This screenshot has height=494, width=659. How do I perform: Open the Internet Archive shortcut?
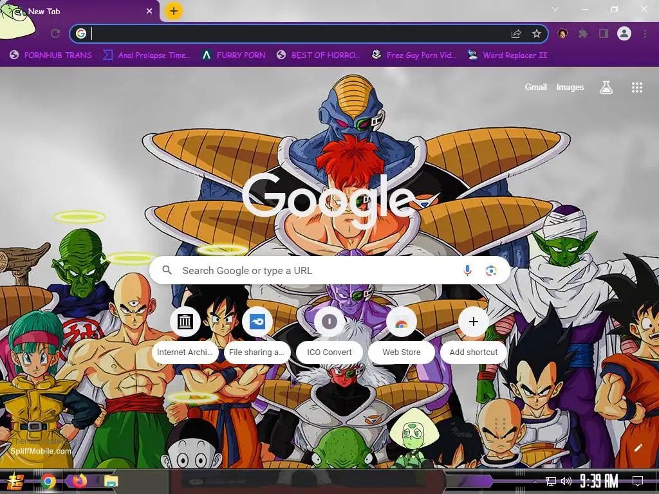pyautogui.click(x=185, y=334)
